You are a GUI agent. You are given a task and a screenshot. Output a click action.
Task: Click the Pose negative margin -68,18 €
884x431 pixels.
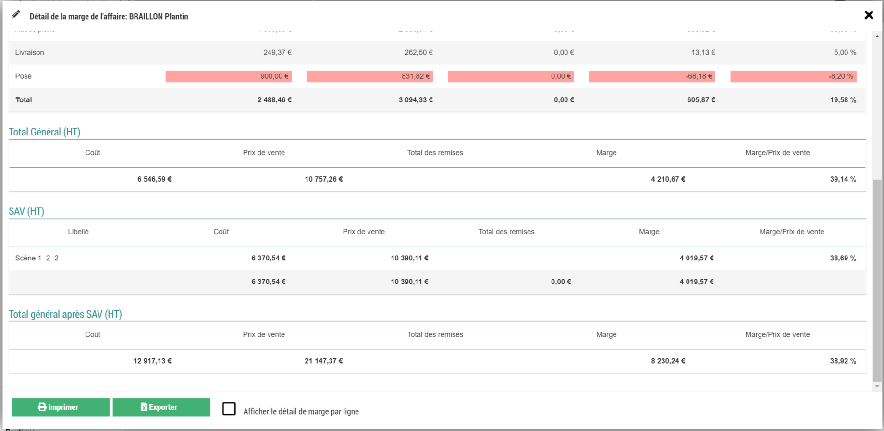(x=652, y=76)
